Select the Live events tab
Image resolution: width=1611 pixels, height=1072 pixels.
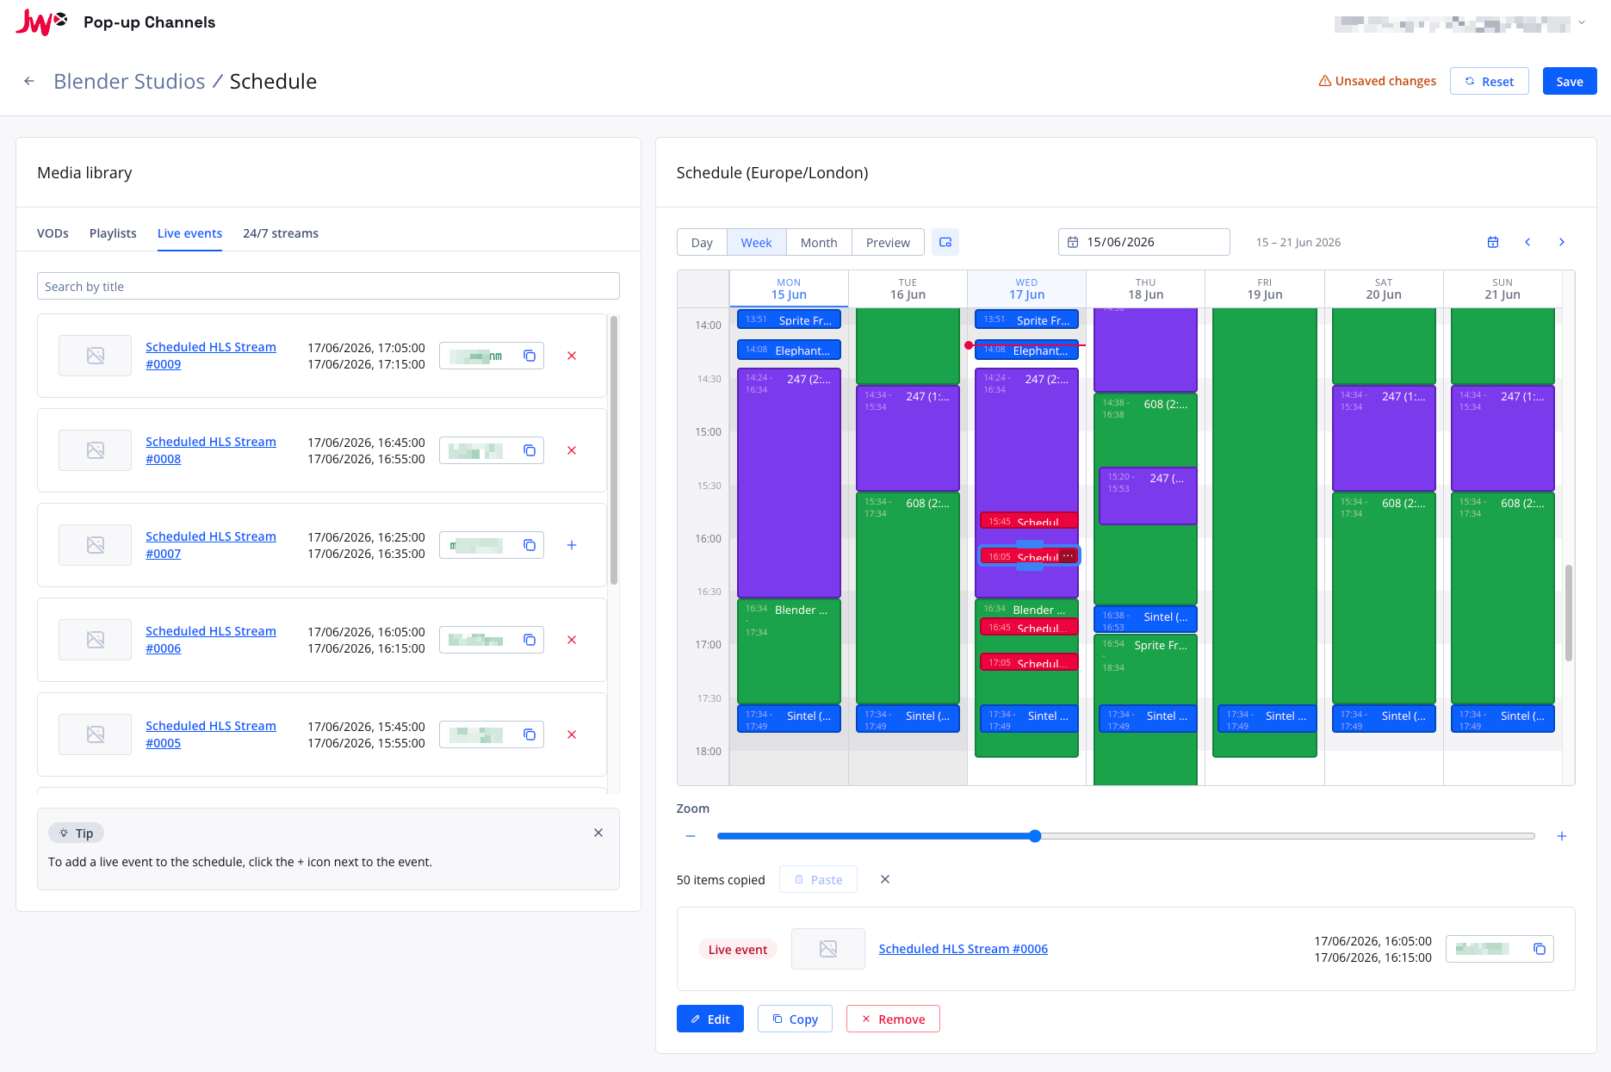(x=189, y=233)
